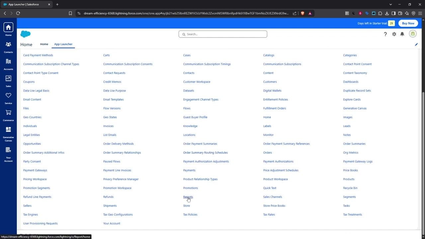Open the Files link
Screen dimensions: 425x239
(26, 108)
